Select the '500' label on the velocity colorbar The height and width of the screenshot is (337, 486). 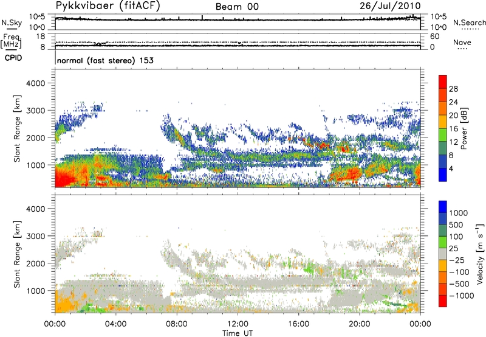457,225
